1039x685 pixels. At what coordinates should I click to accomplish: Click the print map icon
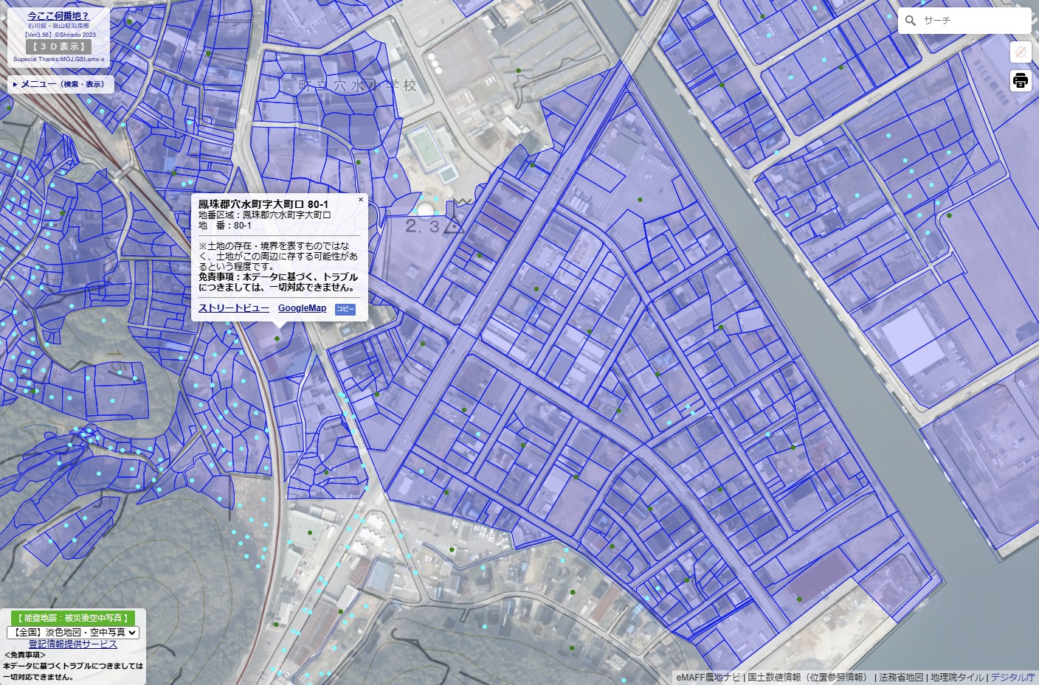[x=1021, y=81]
